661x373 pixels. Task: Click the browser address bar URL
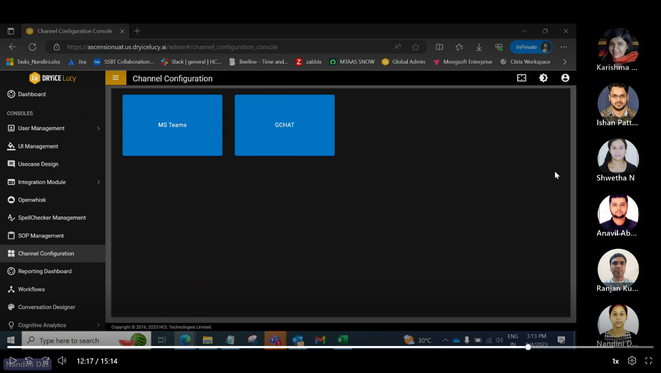pos(172,47)
